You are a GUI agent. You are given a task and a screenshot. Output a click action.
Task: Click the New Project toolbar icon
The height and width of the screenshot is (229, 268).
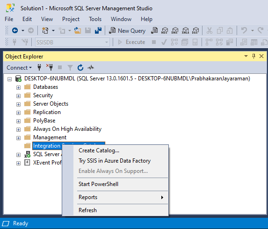click(x=45, y=30)
